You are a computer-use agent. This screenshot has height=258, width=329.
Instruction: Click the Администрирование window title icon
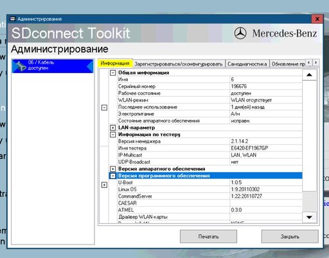click(x=13, y=19)
